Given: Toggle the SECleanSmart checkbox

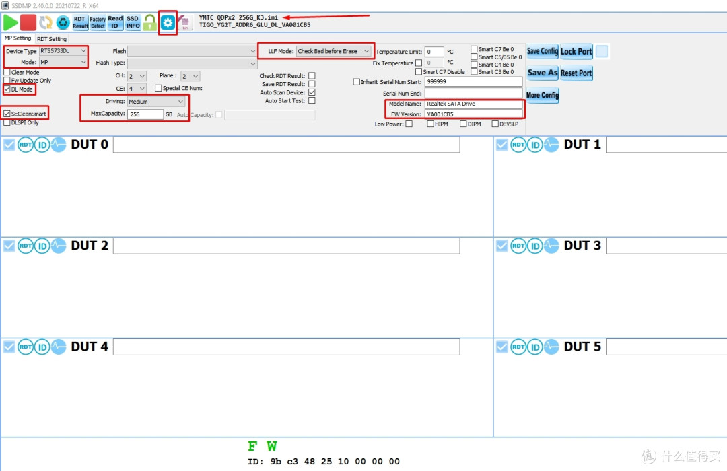Looking at the screenshot, I should pos(7,114).
